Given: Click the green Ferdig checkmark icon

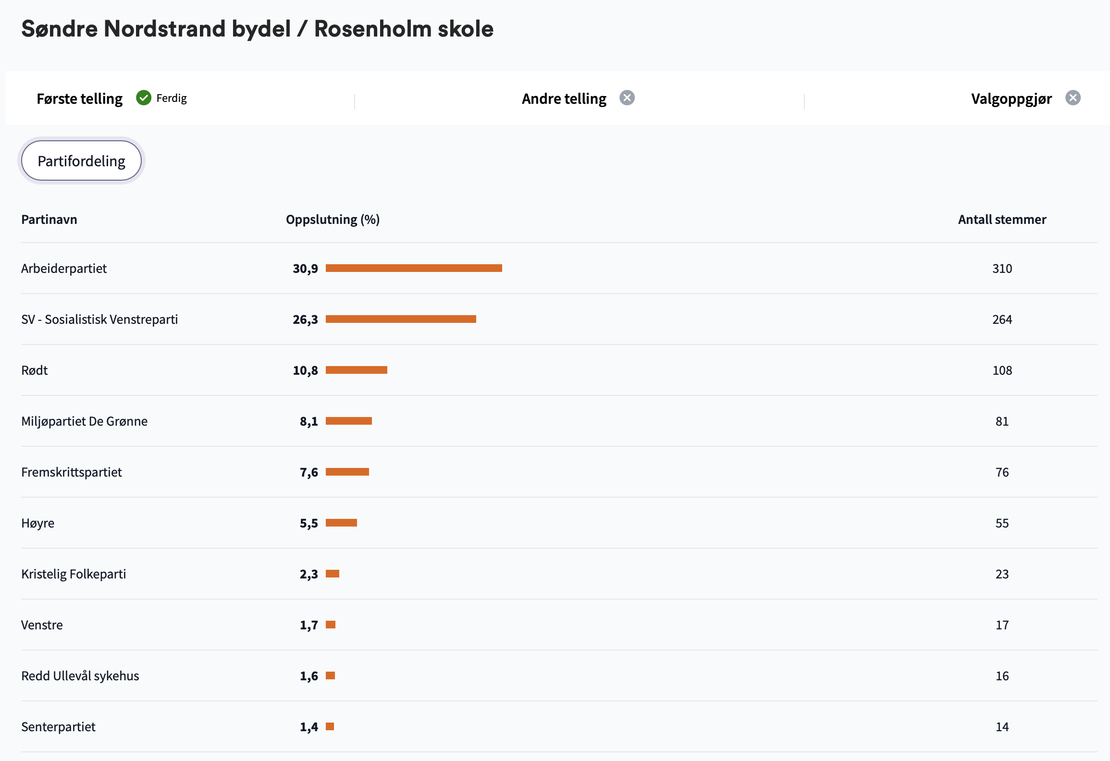Looking at the screenshot, I should (144, 98).
